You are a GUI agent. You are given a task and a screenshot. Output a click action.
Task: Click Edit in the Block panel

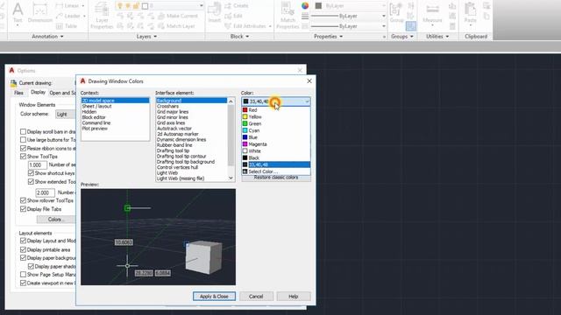[234, 16]
